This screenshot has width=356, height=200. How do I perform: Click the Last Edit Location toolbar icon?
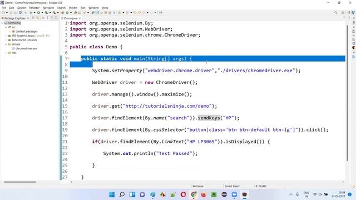[x=135, y=13]
